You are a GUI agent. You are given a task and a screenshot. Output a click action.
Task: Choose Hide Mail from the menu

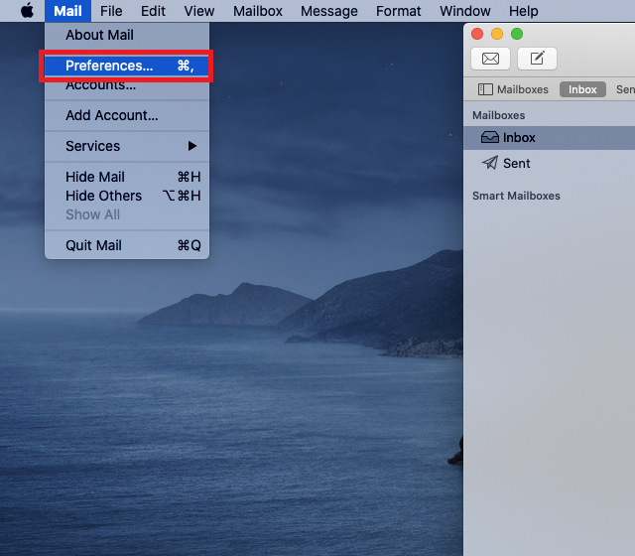click(127, 177)
